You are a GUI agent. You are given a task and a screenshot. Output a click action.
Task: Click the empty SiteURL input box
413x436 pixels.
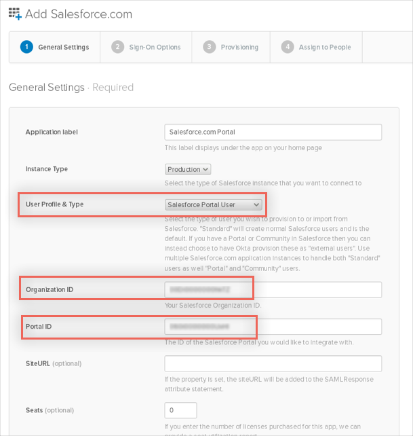point(273,363)
